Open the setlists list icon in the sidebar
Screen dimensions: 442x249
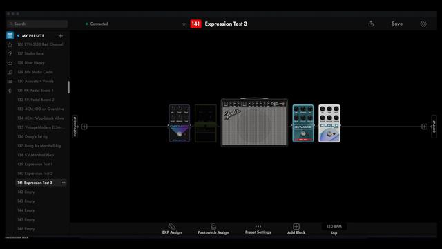click(10, 82)
